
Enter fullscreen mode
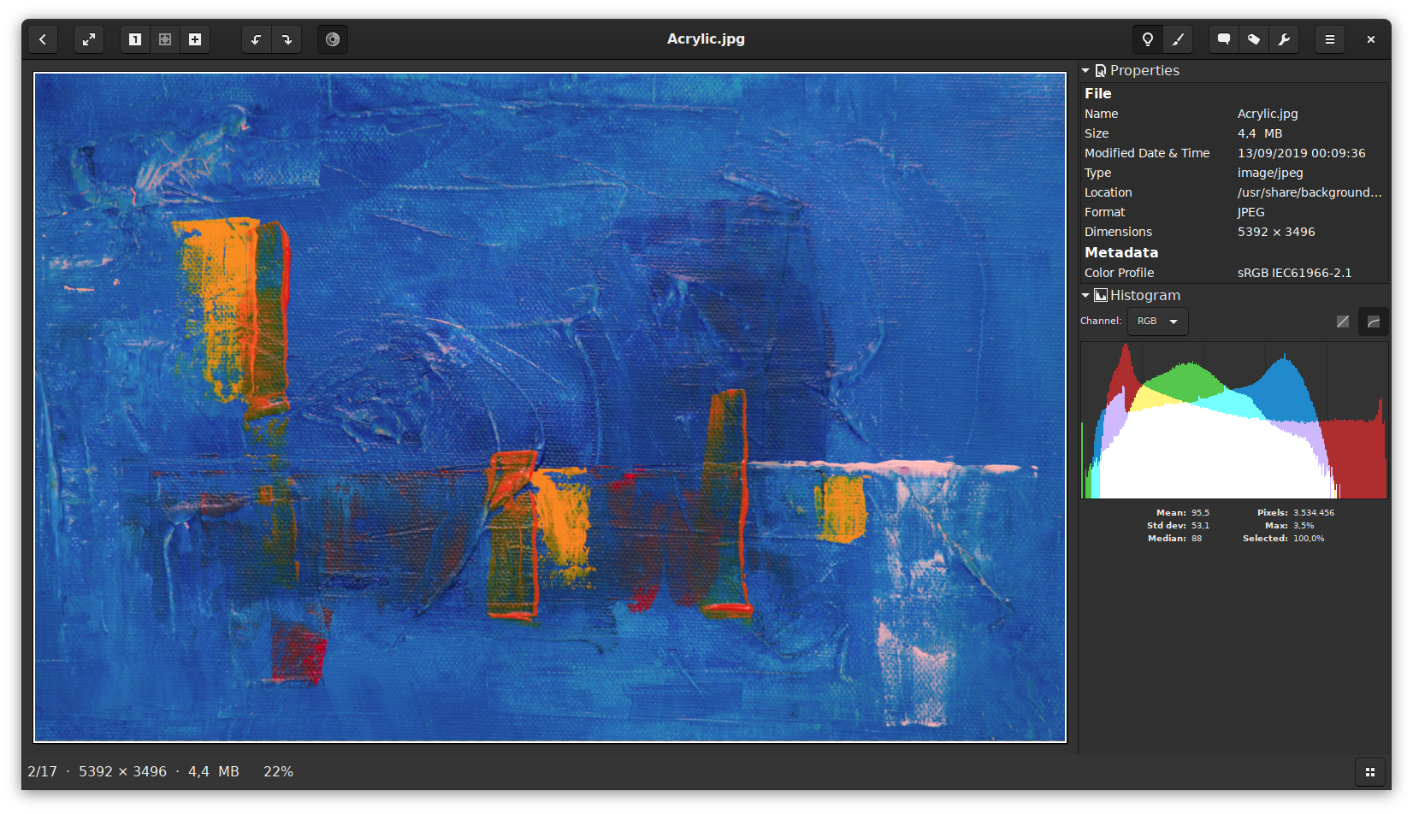point(89,39)
